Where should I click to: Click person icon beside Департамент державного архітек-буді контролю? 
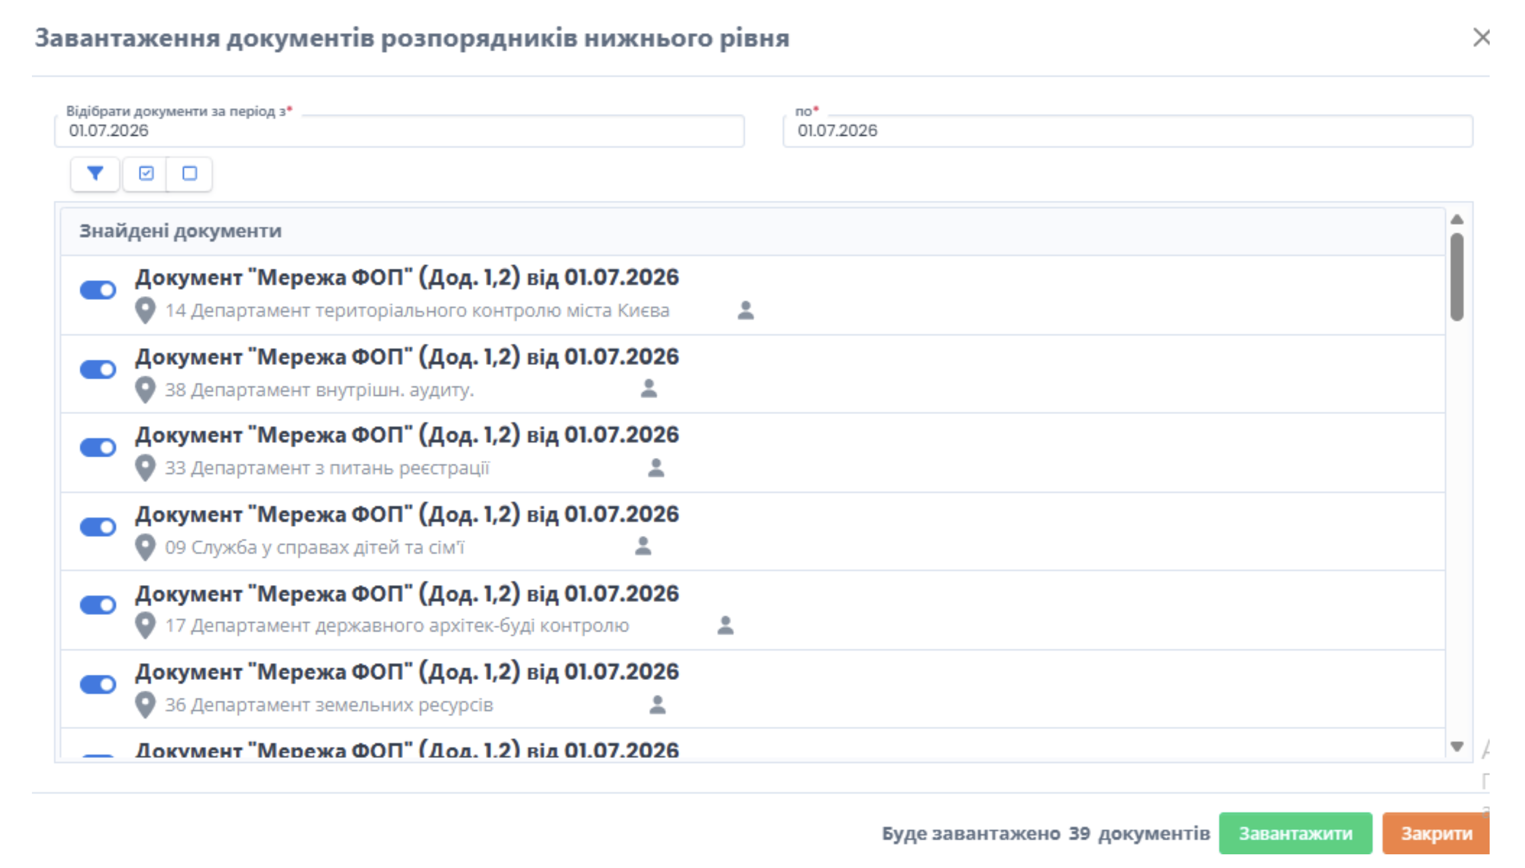(x=725, y=626)
